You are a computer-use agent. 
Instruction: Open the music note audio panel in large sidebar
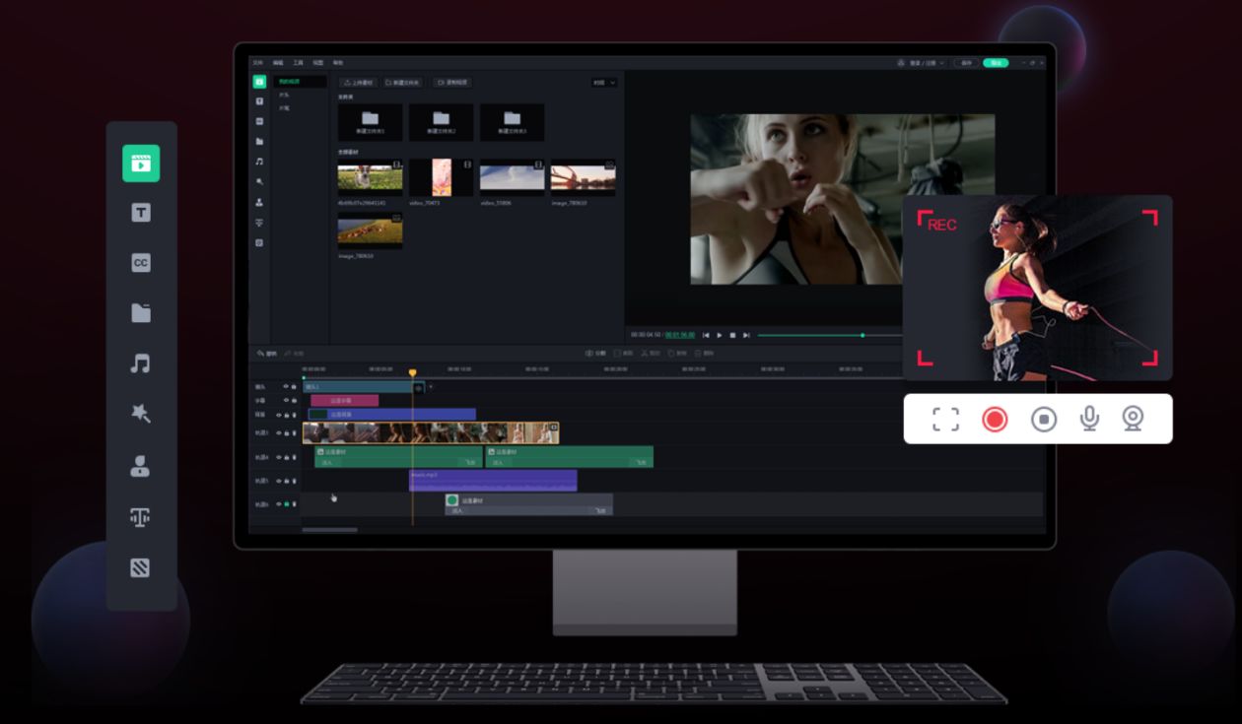pos(141,363)
